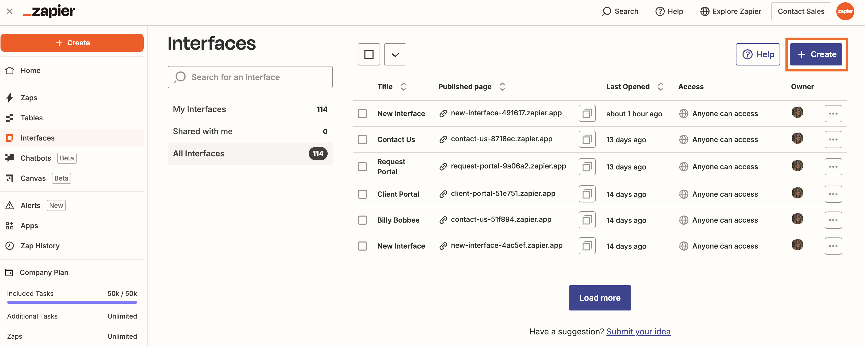Check the checkbox for Contact Us interface
This screenshot has width=865, height=347.
362,139
